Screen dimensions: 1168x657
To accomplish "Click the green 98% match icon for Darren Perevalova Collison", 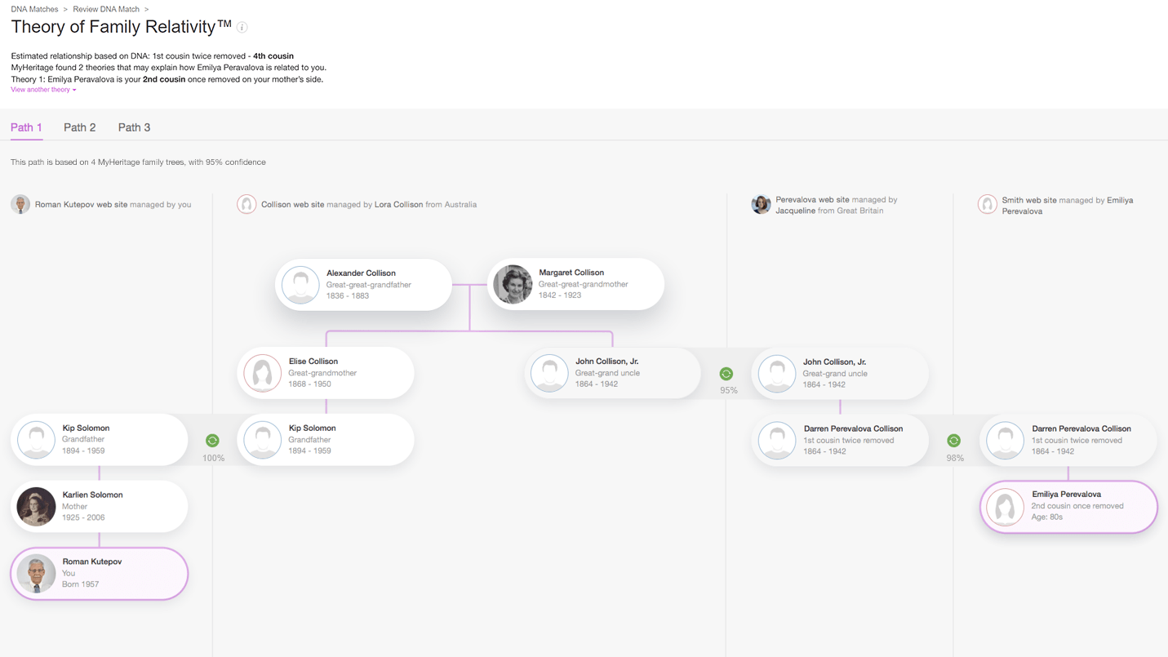I will pos(953,441).
